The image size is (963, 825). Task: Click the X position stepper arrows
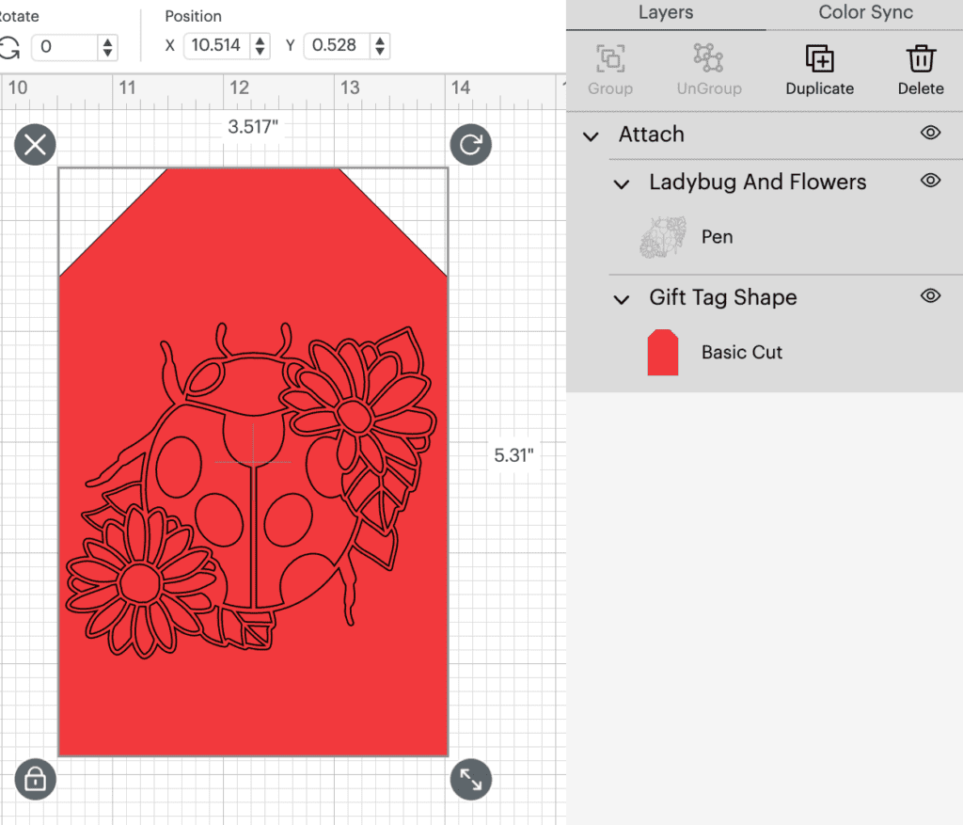(x=260, y=46)
